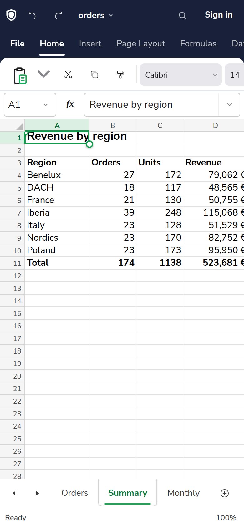Click Nordics units value 170

(x=160, y=238)
